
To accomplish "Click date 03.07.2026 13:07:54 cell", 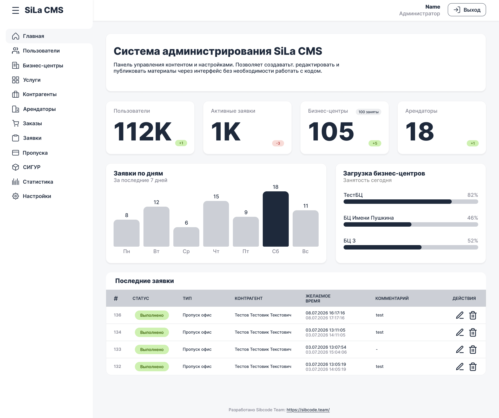I will tap(326, 347).
